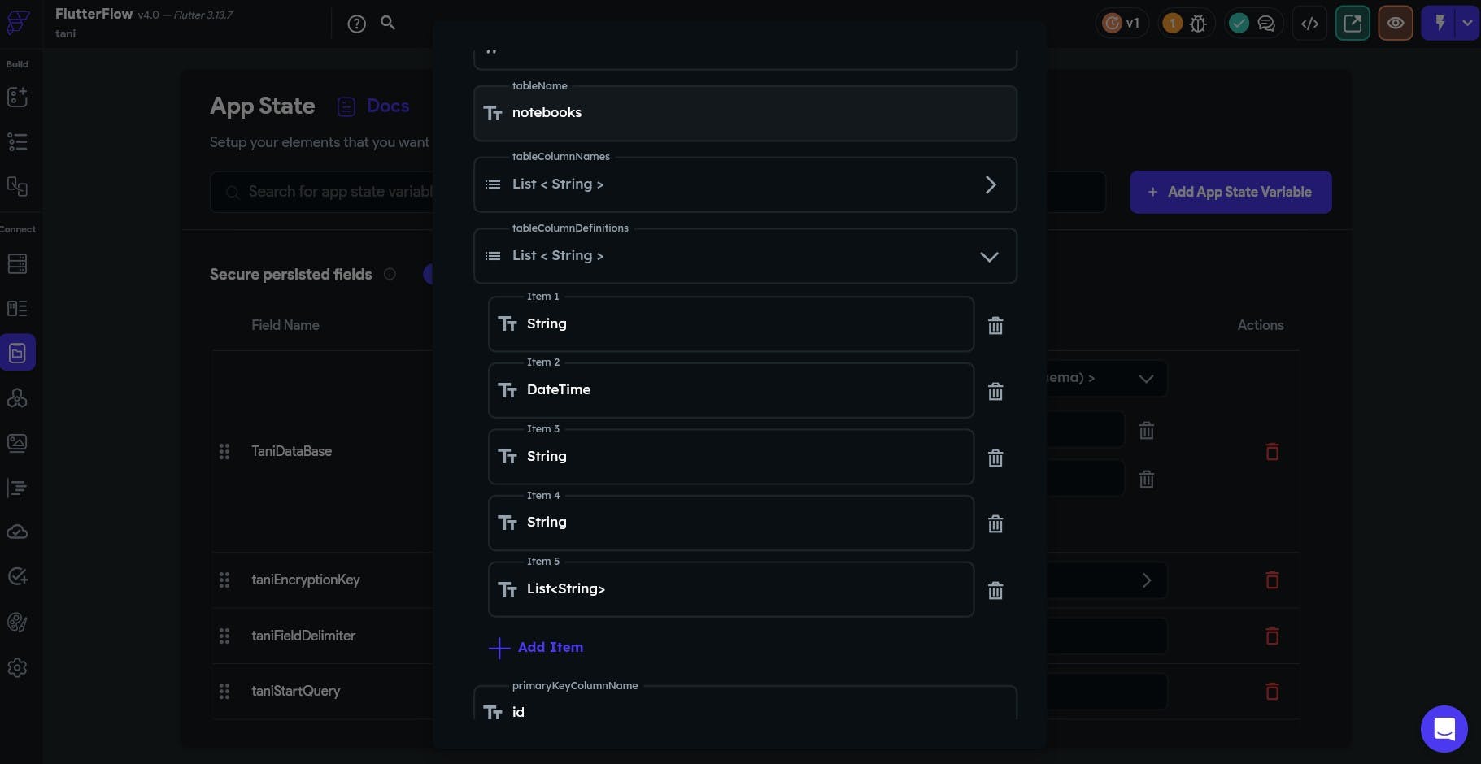The height and width of the screenshot is (764, 1481).
Task: Delete the taniEncryptionKey variable
Action: point(1272,580)
